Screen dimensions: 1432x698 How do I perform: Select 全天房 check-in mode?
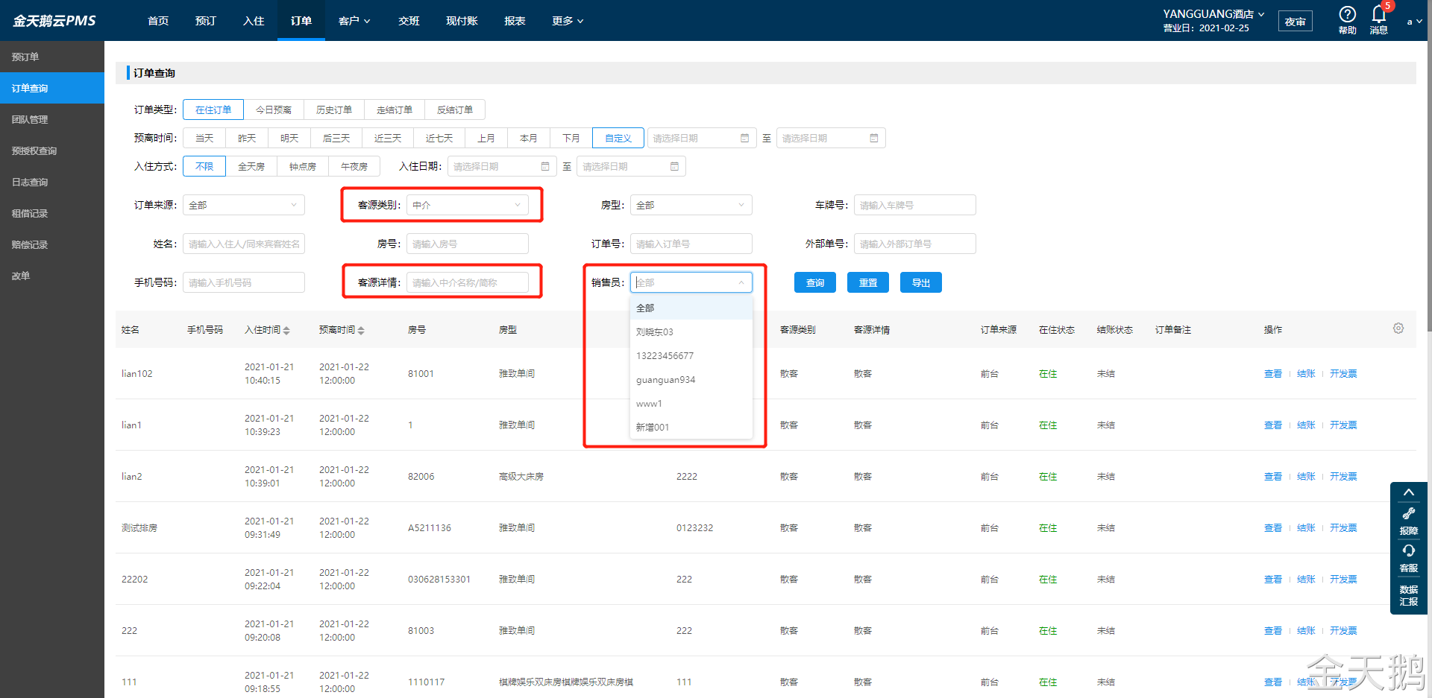coord(251,167)
